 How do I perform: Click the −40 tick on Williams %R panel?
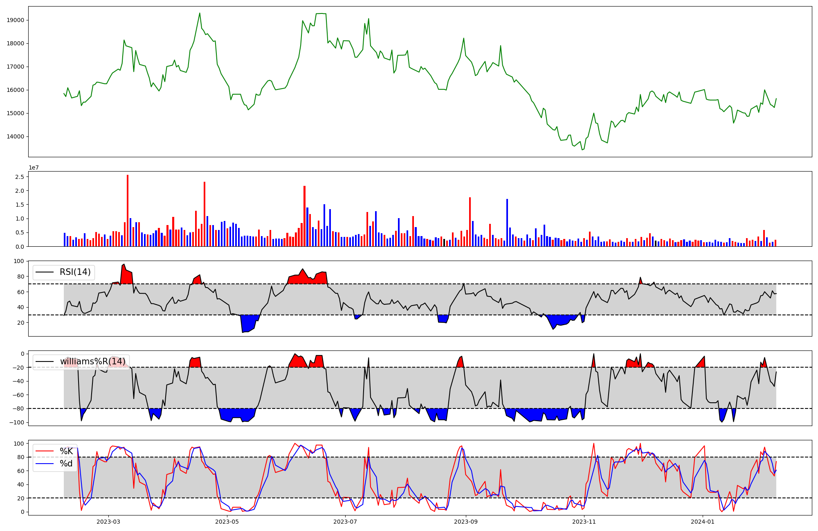click(18, 382)
